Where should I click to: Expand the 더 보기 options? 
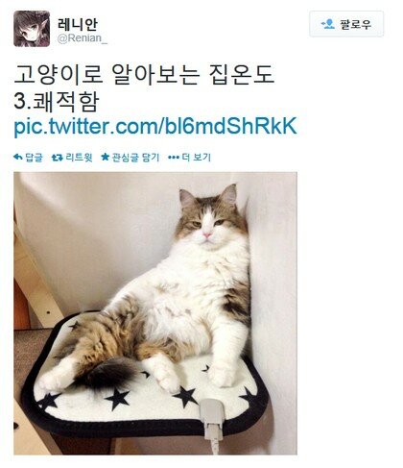tap(197, 158)
